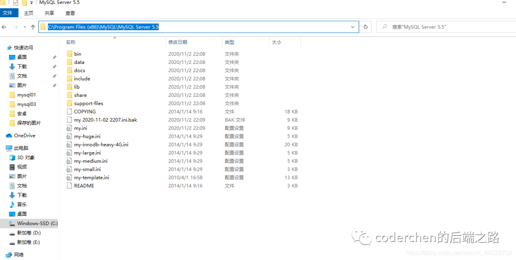Screen dimensions: 516x260
Task: Select the support-files folder icon
Action: click(69, 103)
